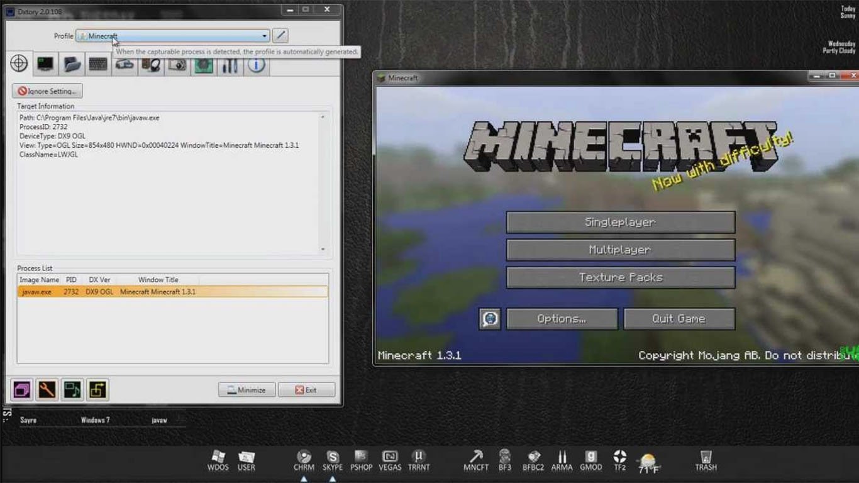859x483 pixels.
Task: Launch PSHOP from the dock
Action: (x=362, y=461)
